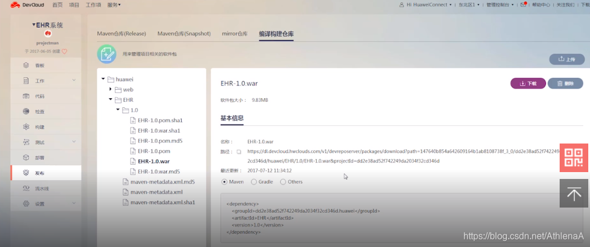Viewport: 590px width, 247px height.
Task: Open the 代码 sidebar icon
Action: pyautogui.click(x=26, y=96)
